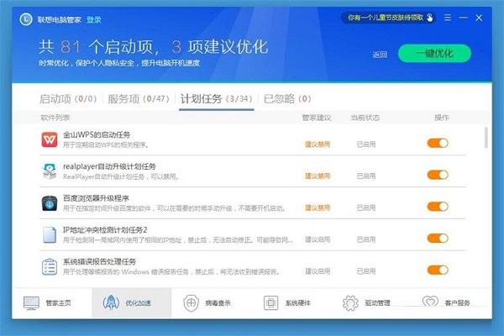Click the IP地址冲突检测 file icon
504x336 pixels.
(50, 235)
